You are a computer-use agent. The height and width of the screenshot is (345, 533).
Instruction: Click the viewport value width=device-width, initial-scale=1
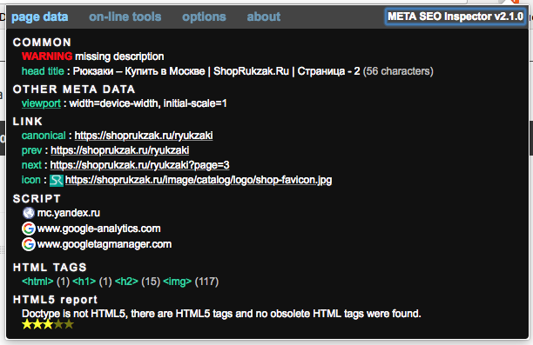click(x=148, y=103)
